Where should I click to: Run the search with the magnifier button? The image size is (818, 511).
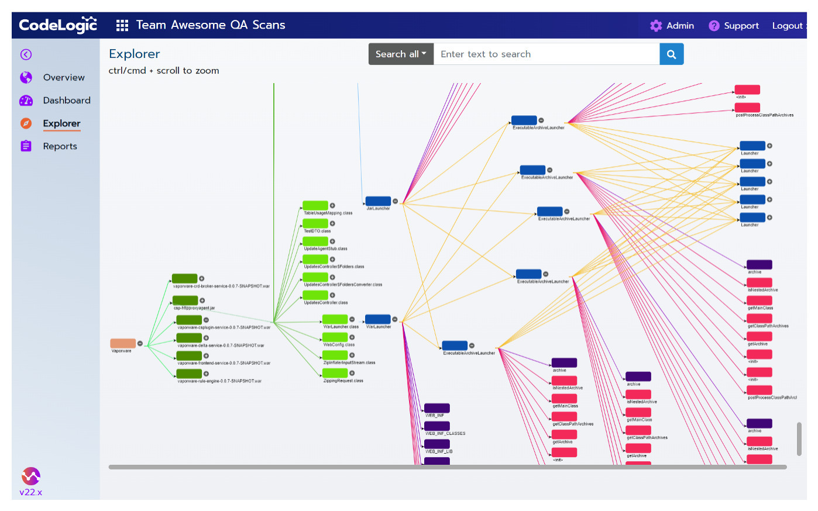(671, 54)
